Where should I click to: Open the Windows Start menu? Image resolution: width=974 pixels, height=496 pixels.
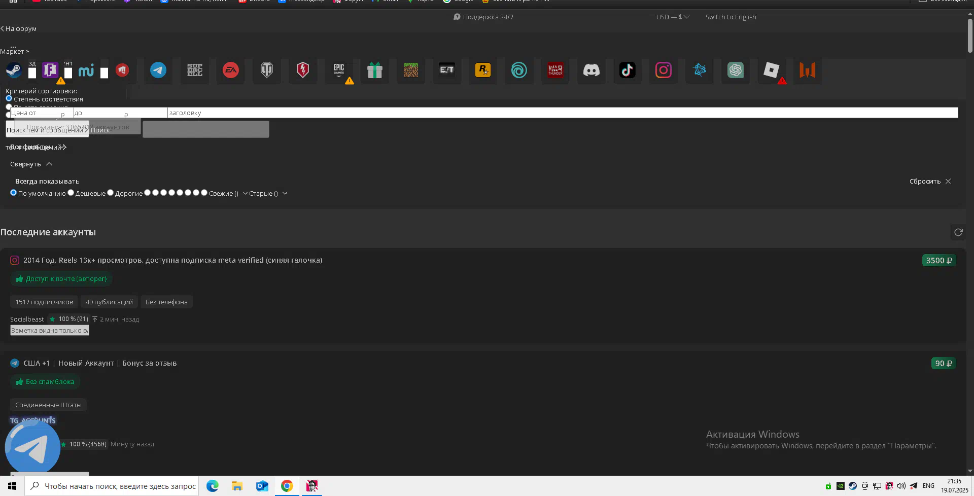(x=12, y=486)
